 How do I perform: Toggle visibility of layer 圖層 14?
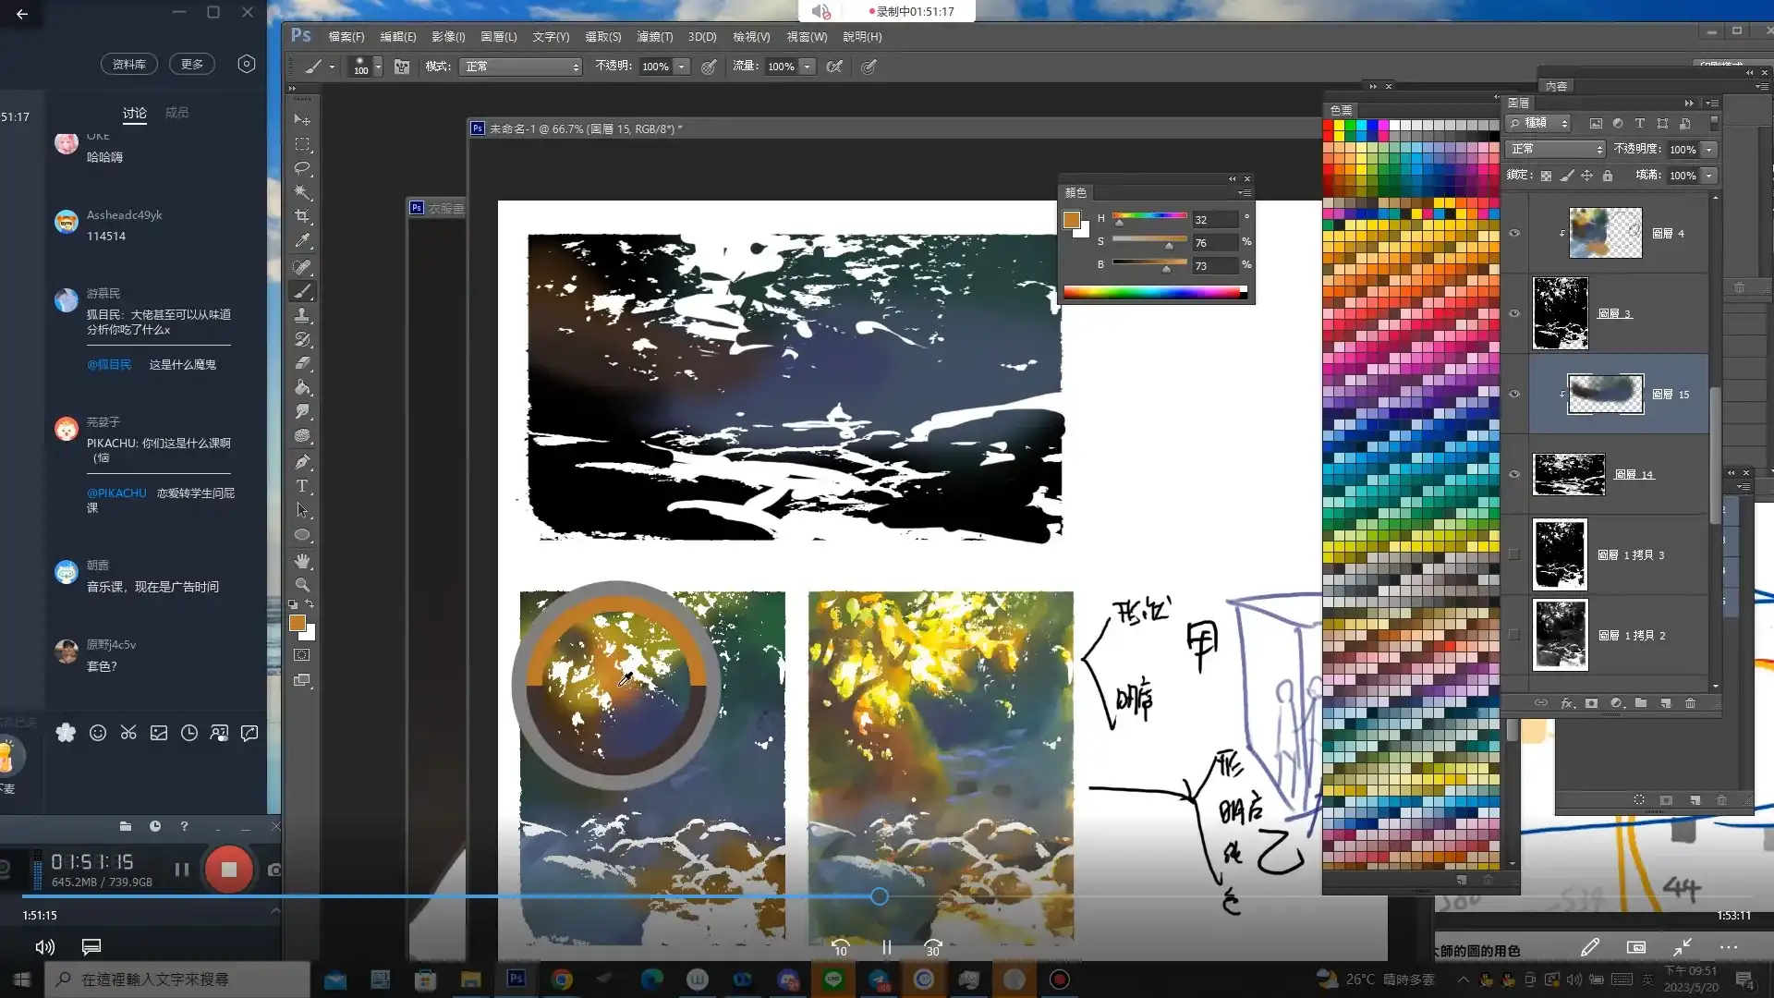click(1514, 474)
